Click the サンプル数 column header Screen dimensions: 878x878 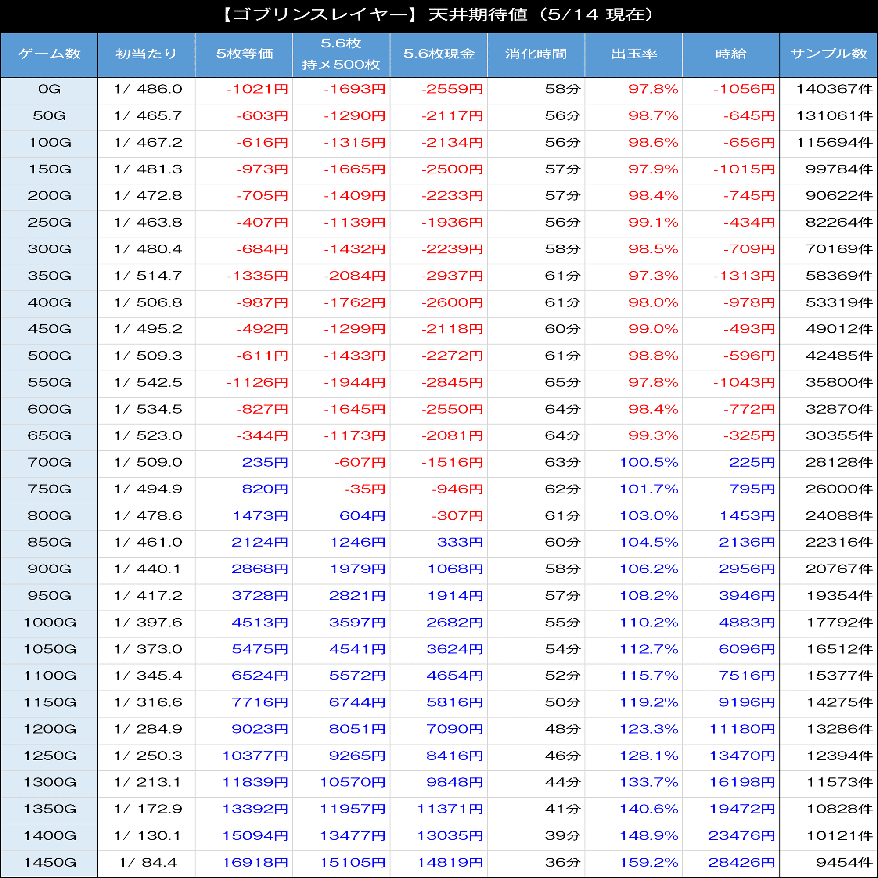point(828,54)
